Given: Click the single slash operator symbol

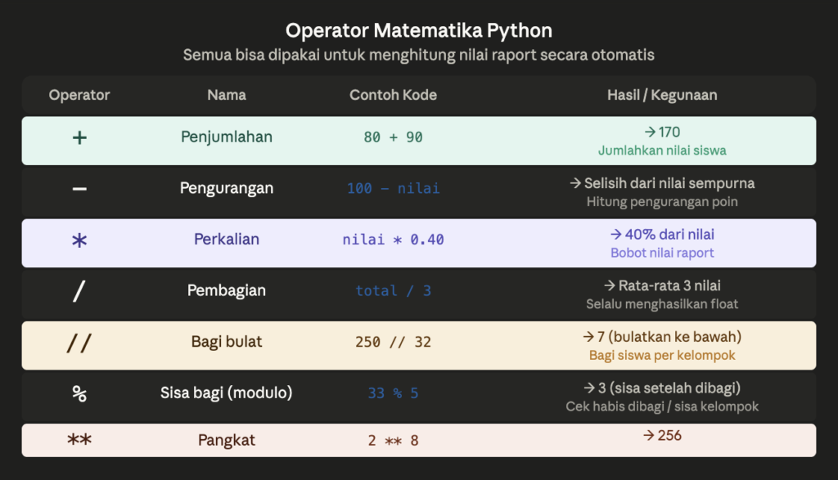Looking at the screenshot, I should [79, 291].
